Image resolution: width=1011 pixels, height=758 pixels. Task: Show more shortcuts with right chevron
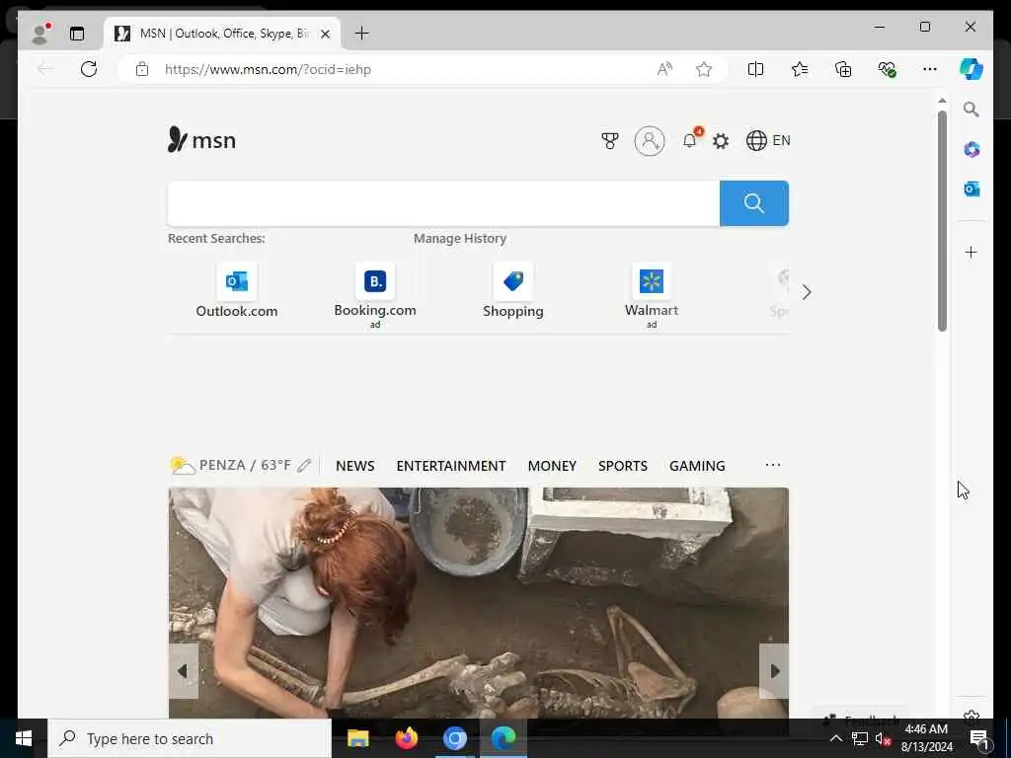[807, 292]
